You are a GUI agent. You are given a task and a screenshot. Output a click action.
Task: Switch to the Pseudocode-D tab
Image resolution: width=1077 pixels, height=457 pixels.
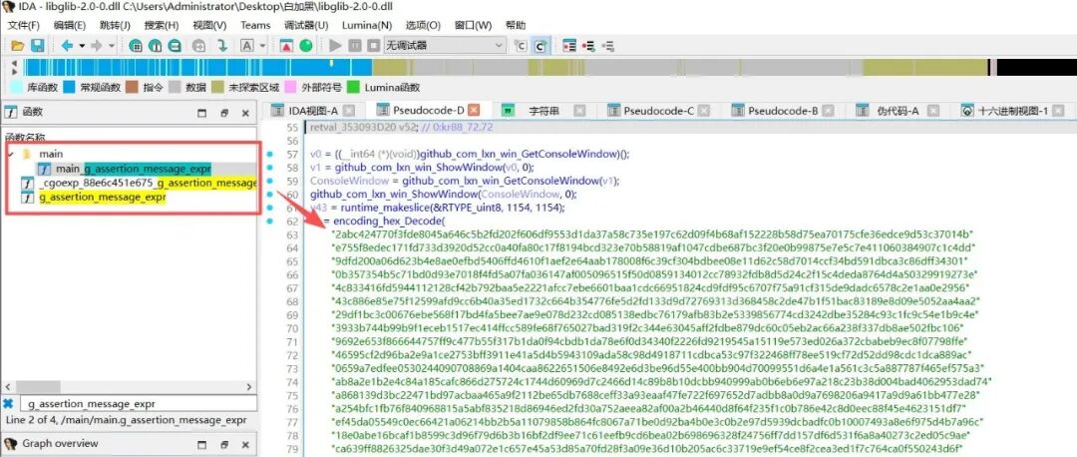(428, 111)
